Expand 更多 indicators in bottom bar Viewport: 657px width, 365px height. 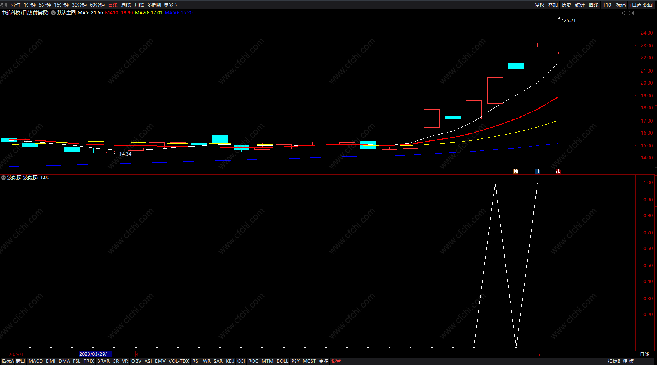point(324,361)
